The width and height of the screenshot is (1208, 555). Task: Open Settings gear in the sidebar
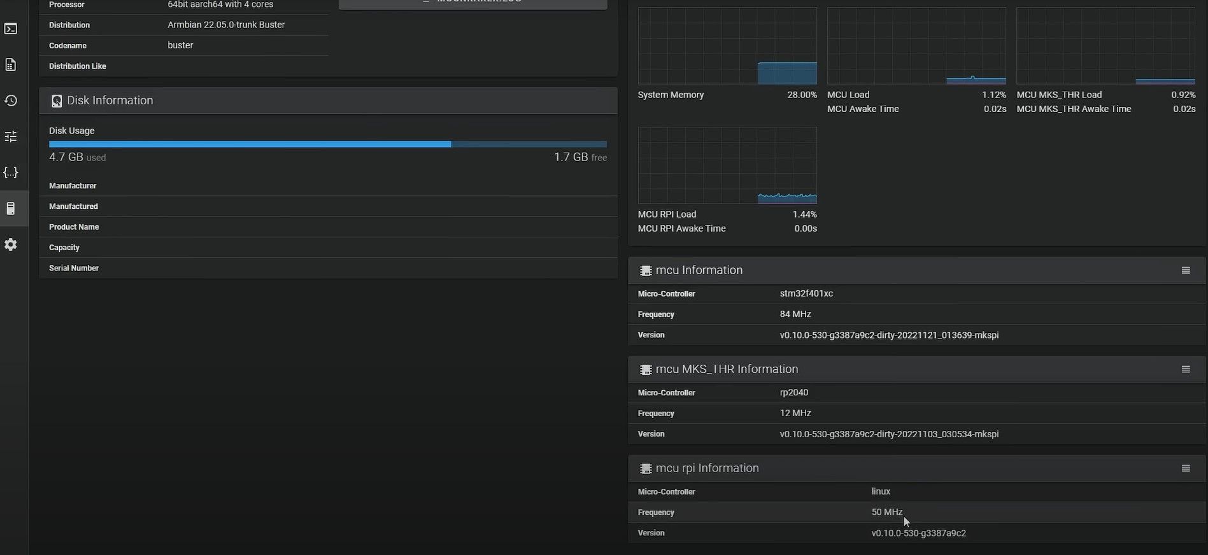[11, 245]
